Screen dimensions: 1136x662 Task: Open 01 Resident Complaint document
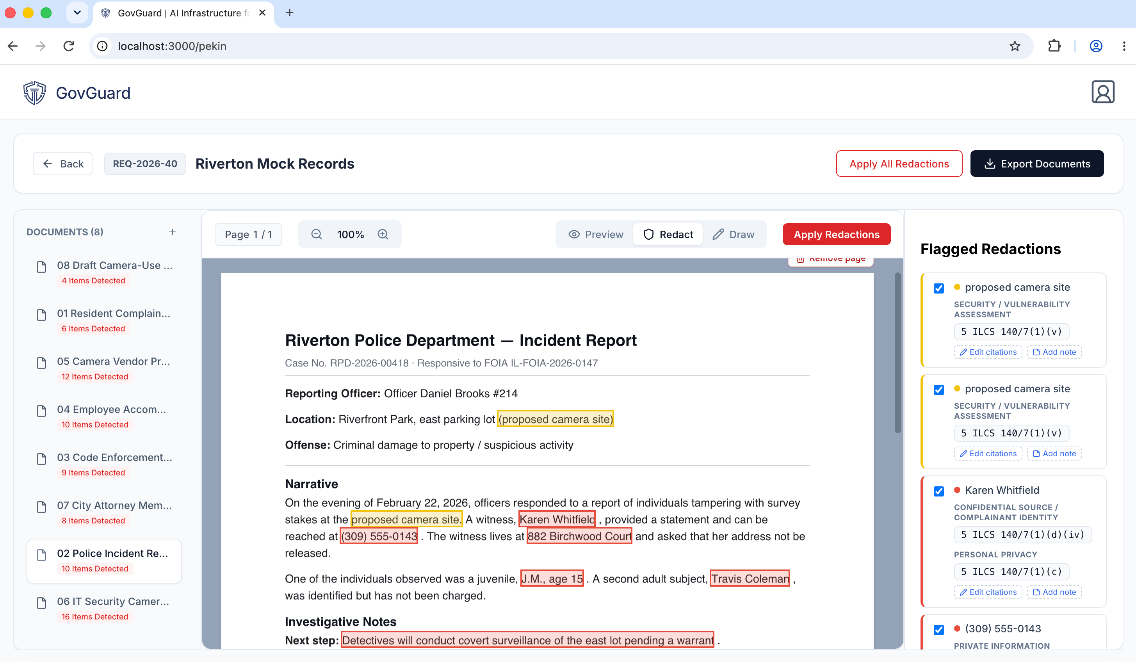coord(104,320)
